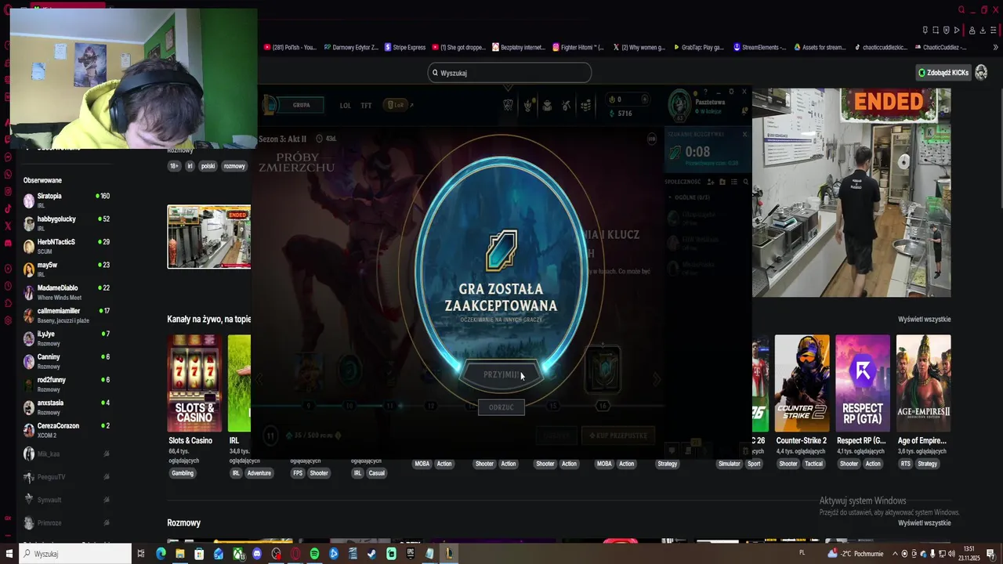The height and width of the screenshot is (564, 1003).
Task: Click add friend icon in Społeczność panel
Action: click(710, 182)
